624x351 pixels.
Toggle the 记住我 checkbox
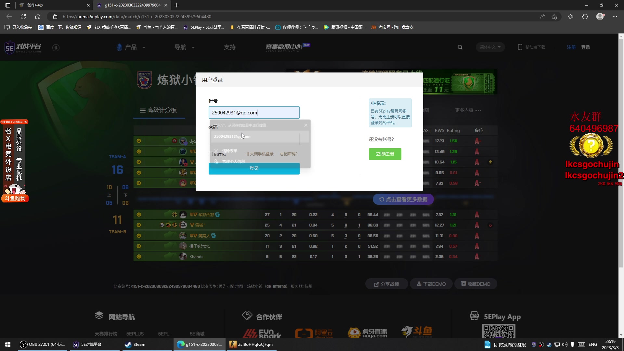coord(211,154)
